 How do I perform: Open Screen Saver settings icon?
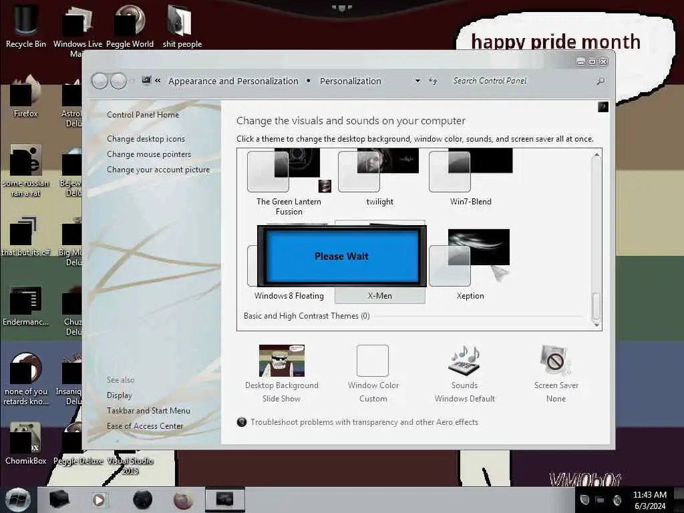pyautogui.click(x=556, y=360)
